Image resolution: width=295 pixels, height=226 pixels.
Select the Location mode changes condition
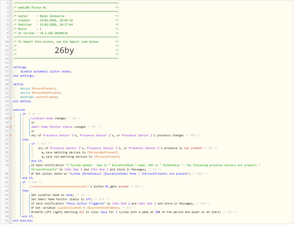point(49,118)
